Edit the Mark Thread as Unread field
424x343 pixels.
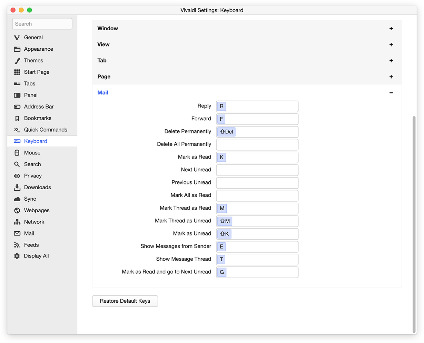[x=257, y=221]
